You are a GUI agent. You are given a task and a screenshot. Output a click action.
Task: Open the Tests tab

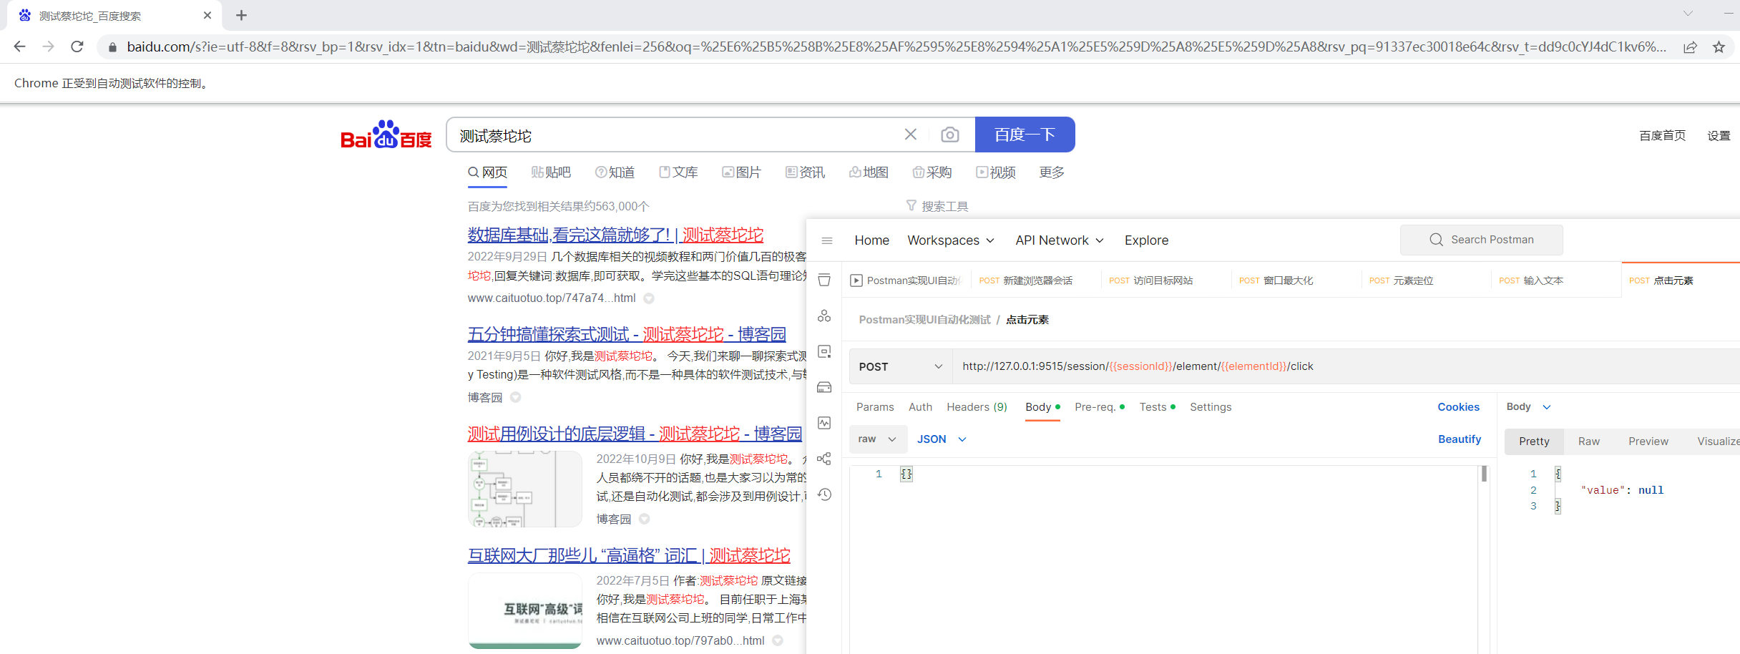(1157, 407)
